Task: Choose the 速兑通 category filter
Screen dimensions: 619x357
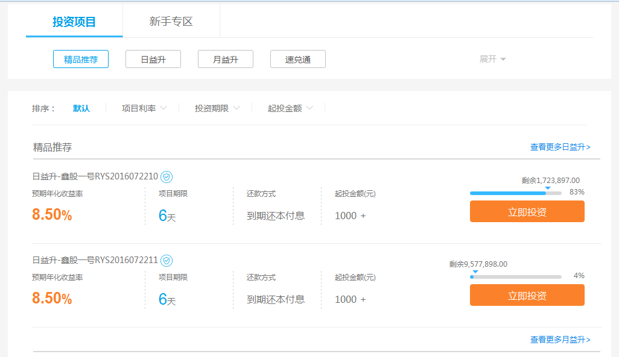Action: [x=298, y=59]
